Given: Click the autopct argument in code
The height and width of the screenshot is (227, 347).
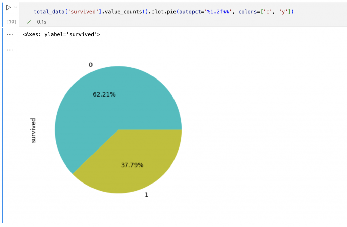Looking at the screenshot, I should point(205,12).
